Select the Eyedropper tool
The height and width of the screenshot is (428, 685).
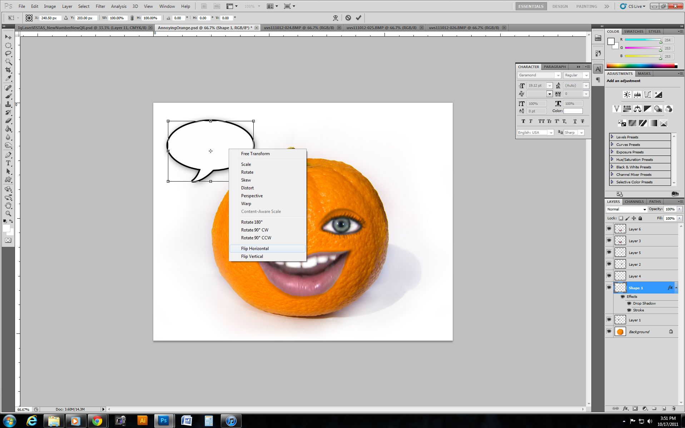pos(8,78)
